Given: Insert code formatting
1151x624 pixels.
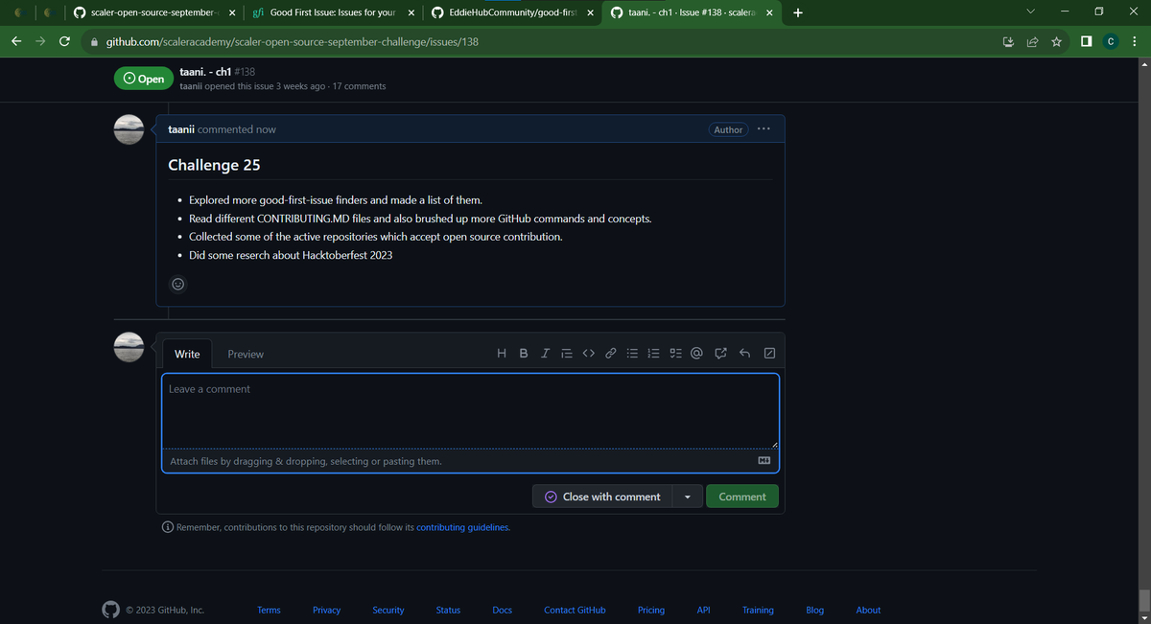Looking at the screenshot, I should click(589, 354).
